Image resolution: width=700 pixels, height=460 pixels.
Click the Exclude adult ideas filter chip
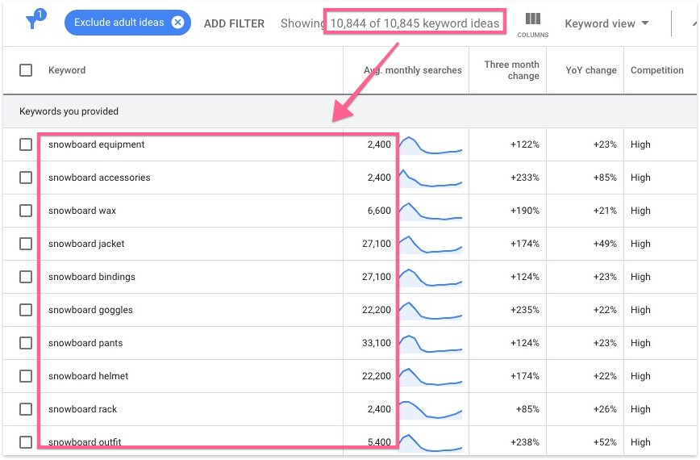119,23
